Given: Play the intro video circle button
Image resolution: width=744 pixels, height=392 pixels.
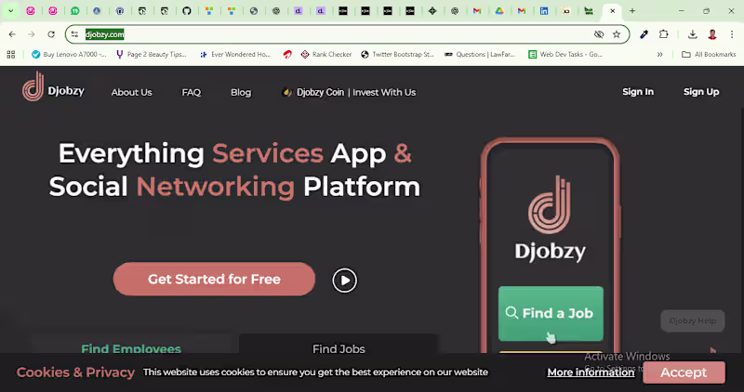Looking at the screenshot, I should pos(344,281).
